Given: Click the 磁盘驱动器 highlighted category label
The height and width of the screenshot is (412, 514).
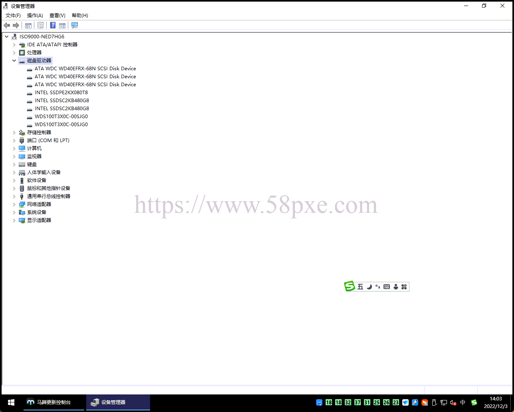Looking at the screenshot, I should coord(39,60).
